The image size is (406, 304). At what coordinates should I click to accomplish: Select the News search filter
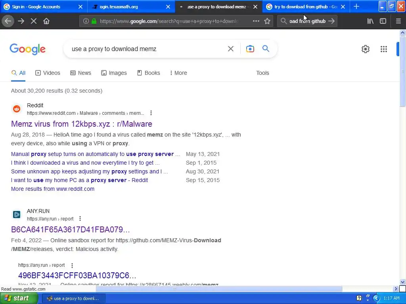pos(80,73)
